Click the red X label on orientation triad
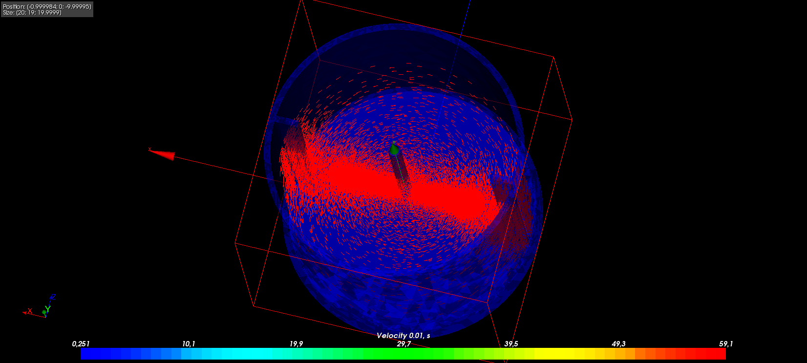Screen dimensions: 807x363 (x=30, y=311)
